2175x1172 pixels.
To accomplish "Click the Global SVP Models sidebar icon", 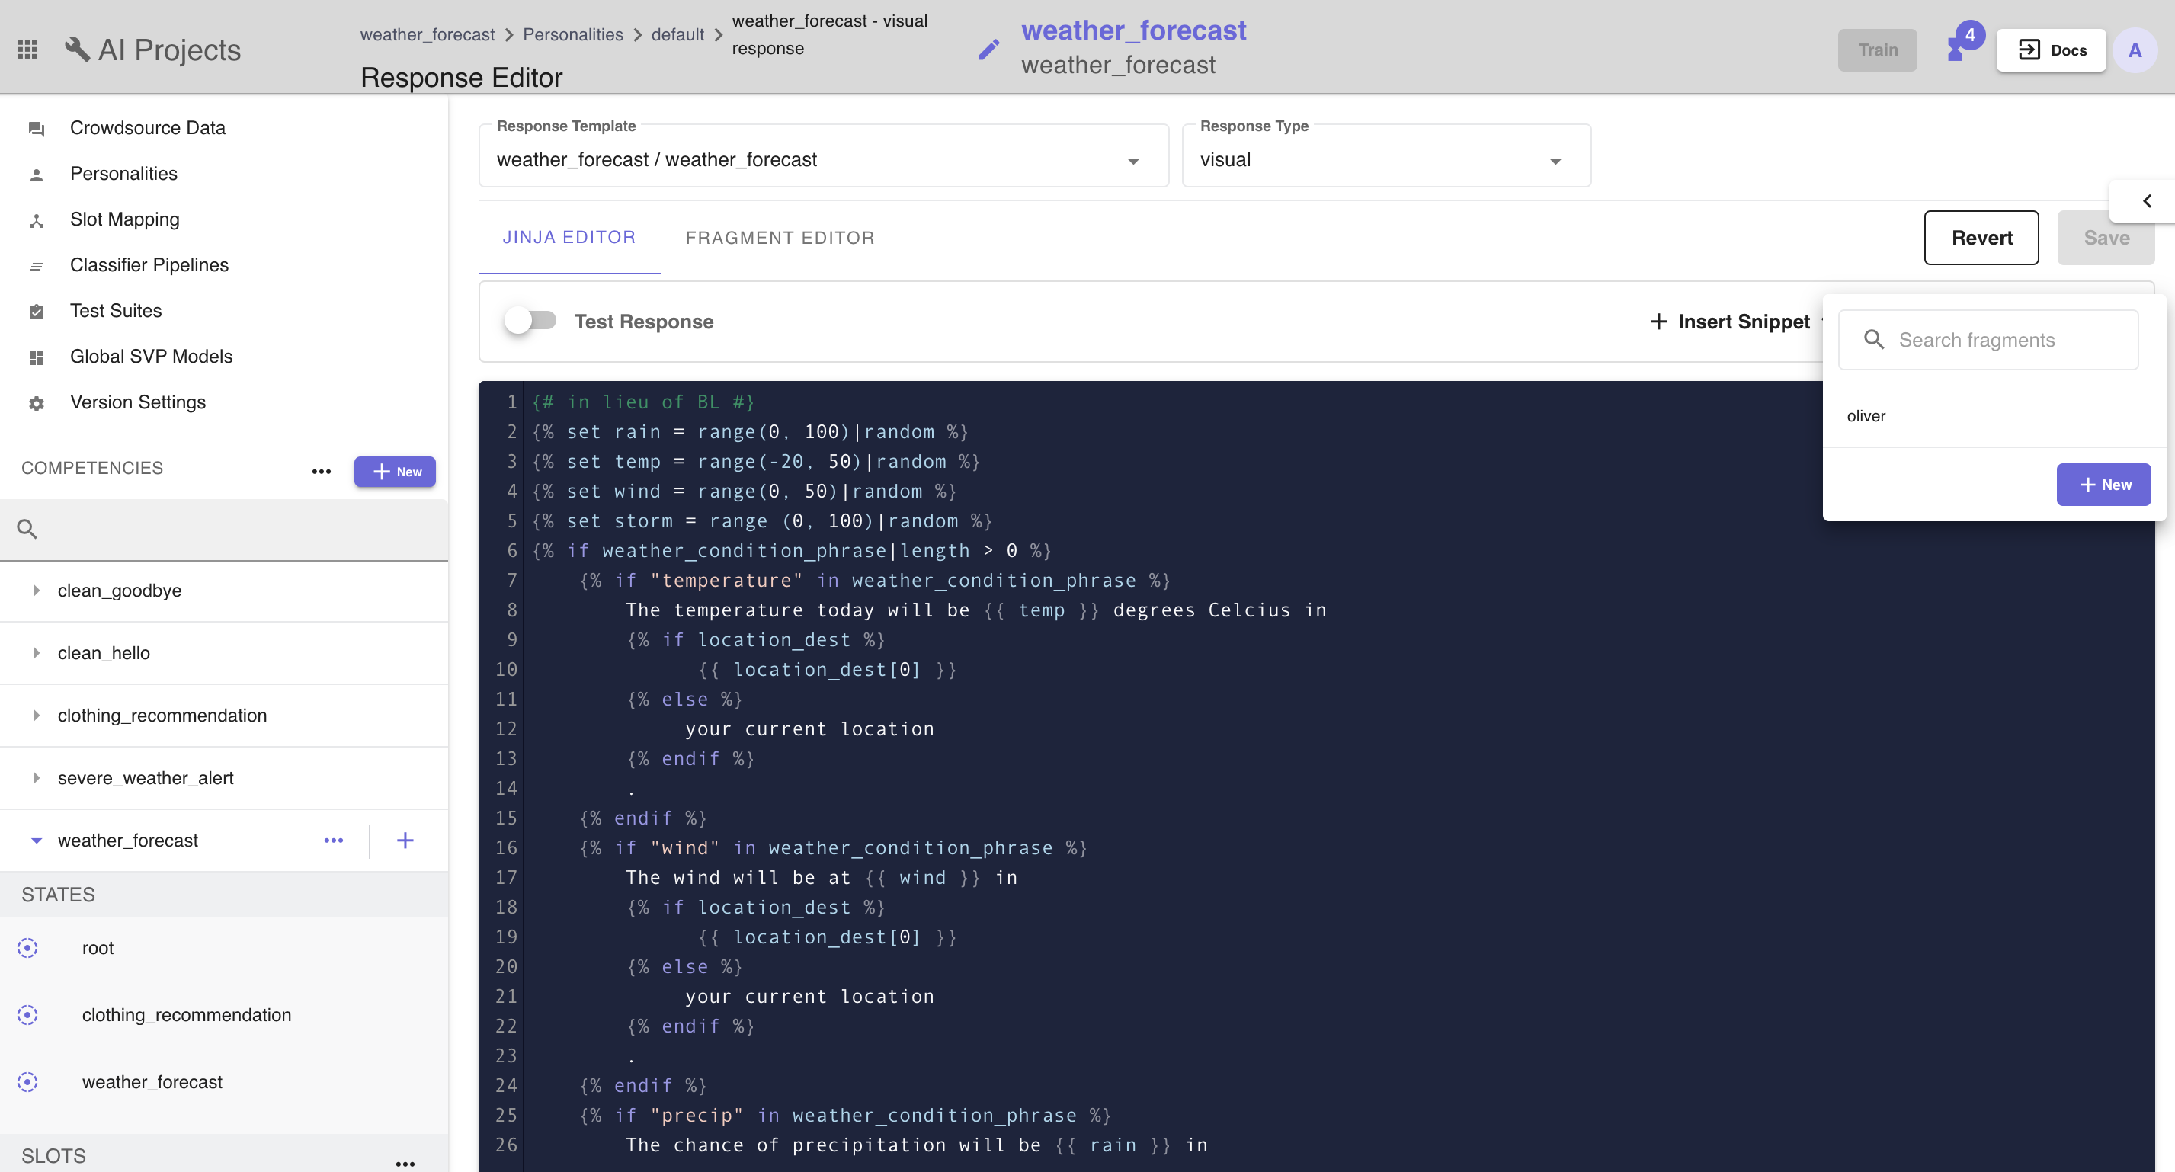I will coord(36,357).
